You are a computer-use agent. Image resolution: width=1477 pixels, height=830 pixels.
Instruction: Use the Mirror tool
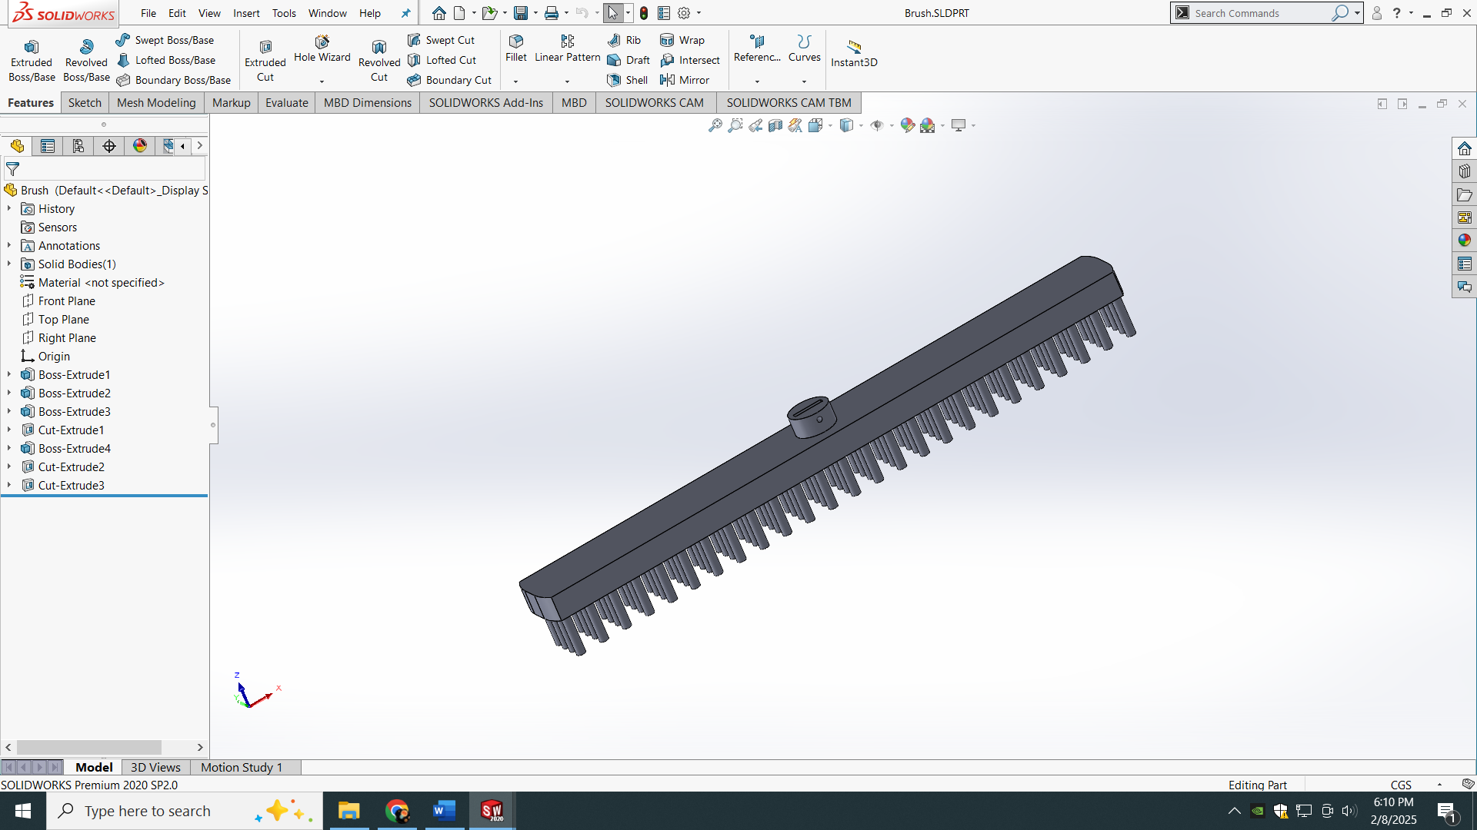pos(685,80)
